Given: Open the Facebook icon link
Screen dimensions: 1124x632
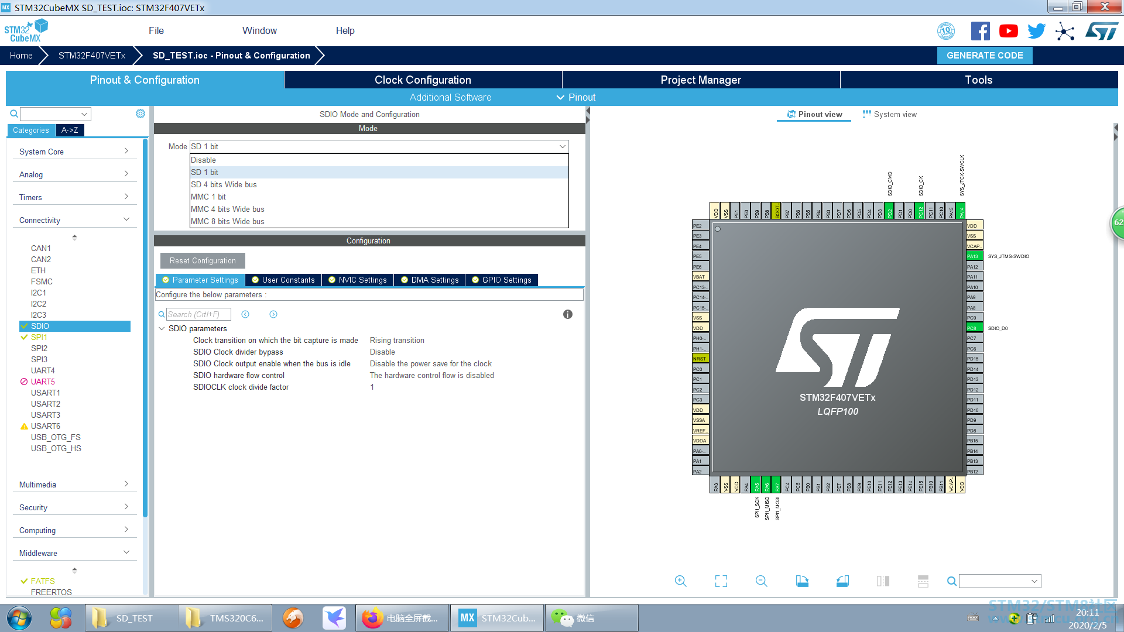Looking at the screenshot, I should 981,31.
